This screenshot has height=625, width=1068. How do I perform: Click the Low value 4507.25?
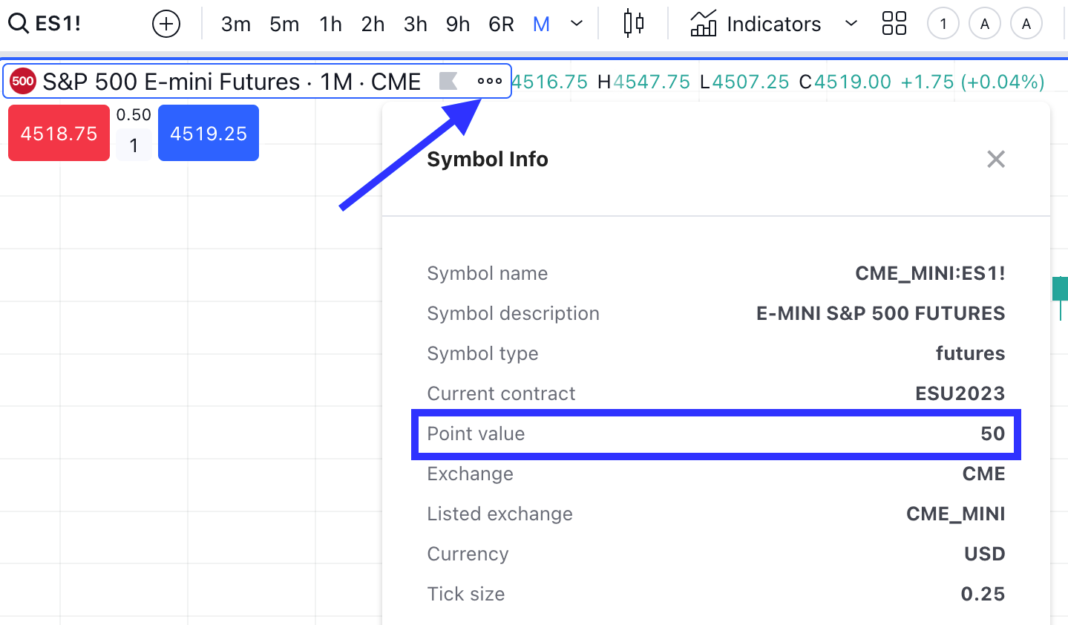750,82
